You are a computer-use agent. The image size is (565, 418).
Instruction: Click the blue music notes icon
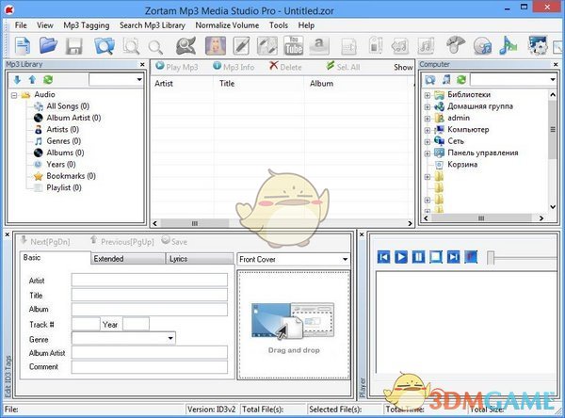pyautogui.click(x=508, y=46)
